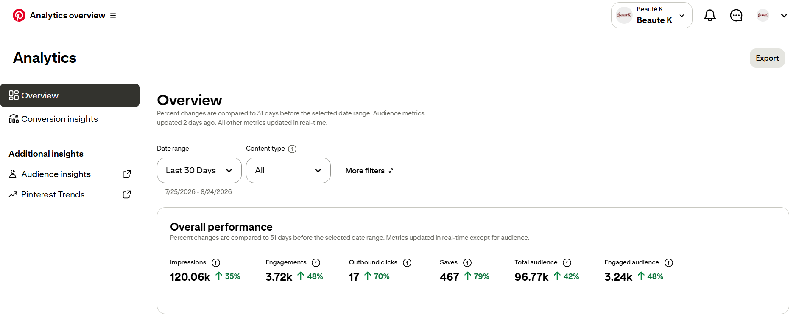Open Conversion insights in sidebar

[70, 119]
